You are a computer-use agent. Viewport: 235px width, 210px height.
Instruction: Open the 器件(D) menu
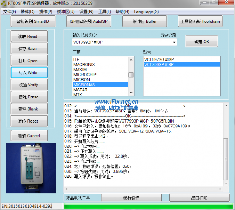[x=28, y=12]
